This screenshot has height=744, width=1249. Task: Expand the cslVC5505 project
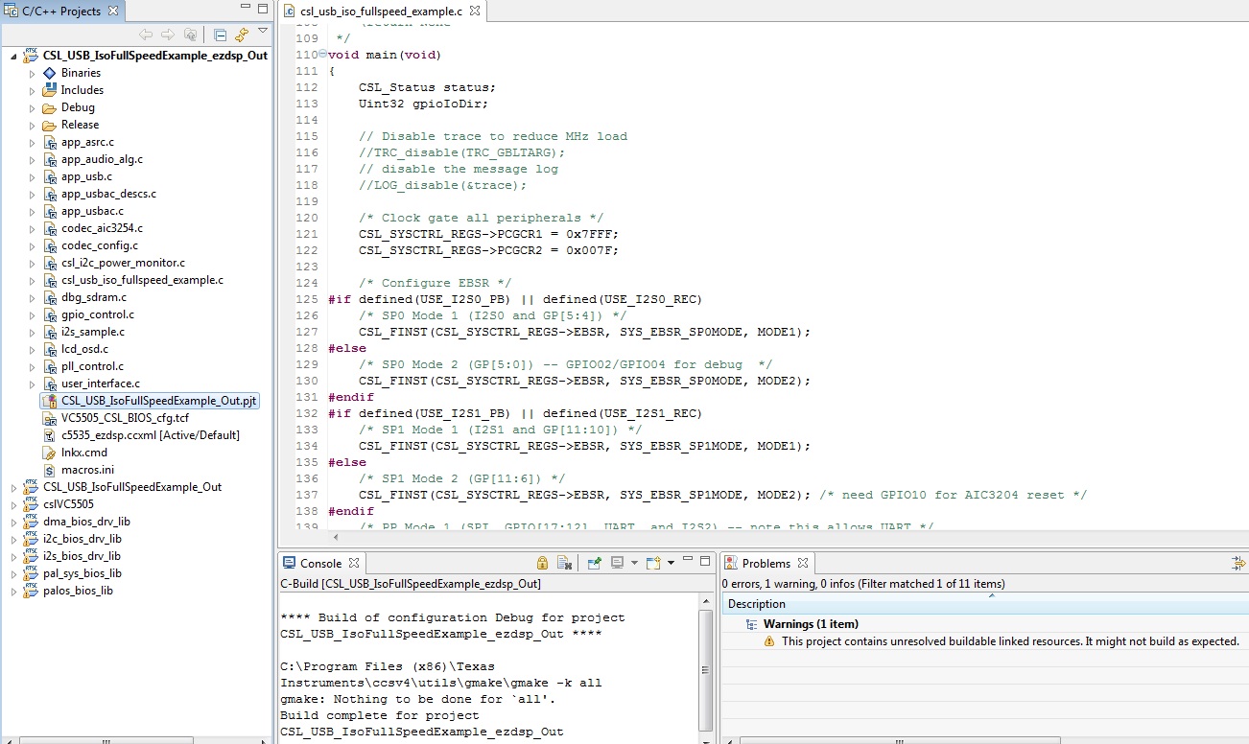pyautogui.click(x=14, y=504)
